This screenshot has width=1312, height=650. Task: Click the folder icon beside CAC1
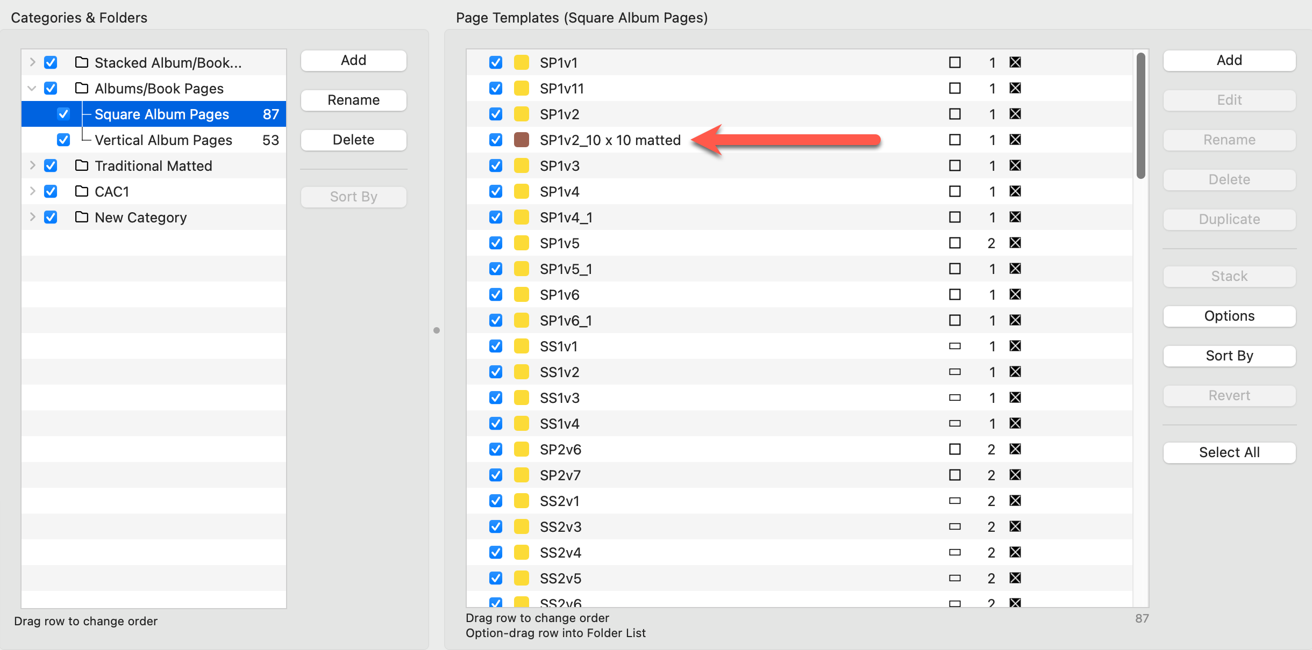coord(82,191)
